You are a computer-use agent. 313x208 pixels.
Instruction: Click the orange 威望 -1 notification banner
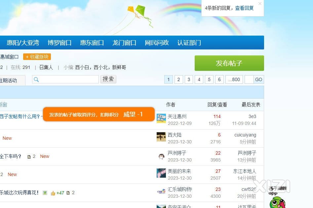pos(99,114)
